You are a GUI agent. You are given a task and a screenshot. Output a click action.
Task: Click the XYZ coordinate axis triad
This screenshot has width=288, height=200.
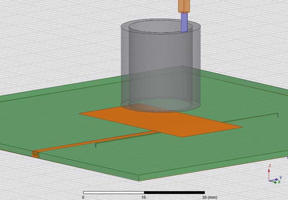[275, 174]
